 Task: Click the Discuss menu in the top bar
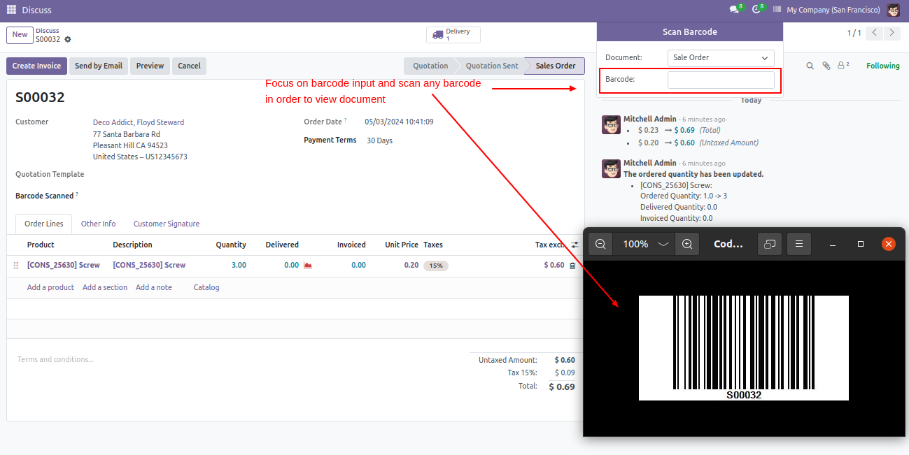tap(36, 10)
